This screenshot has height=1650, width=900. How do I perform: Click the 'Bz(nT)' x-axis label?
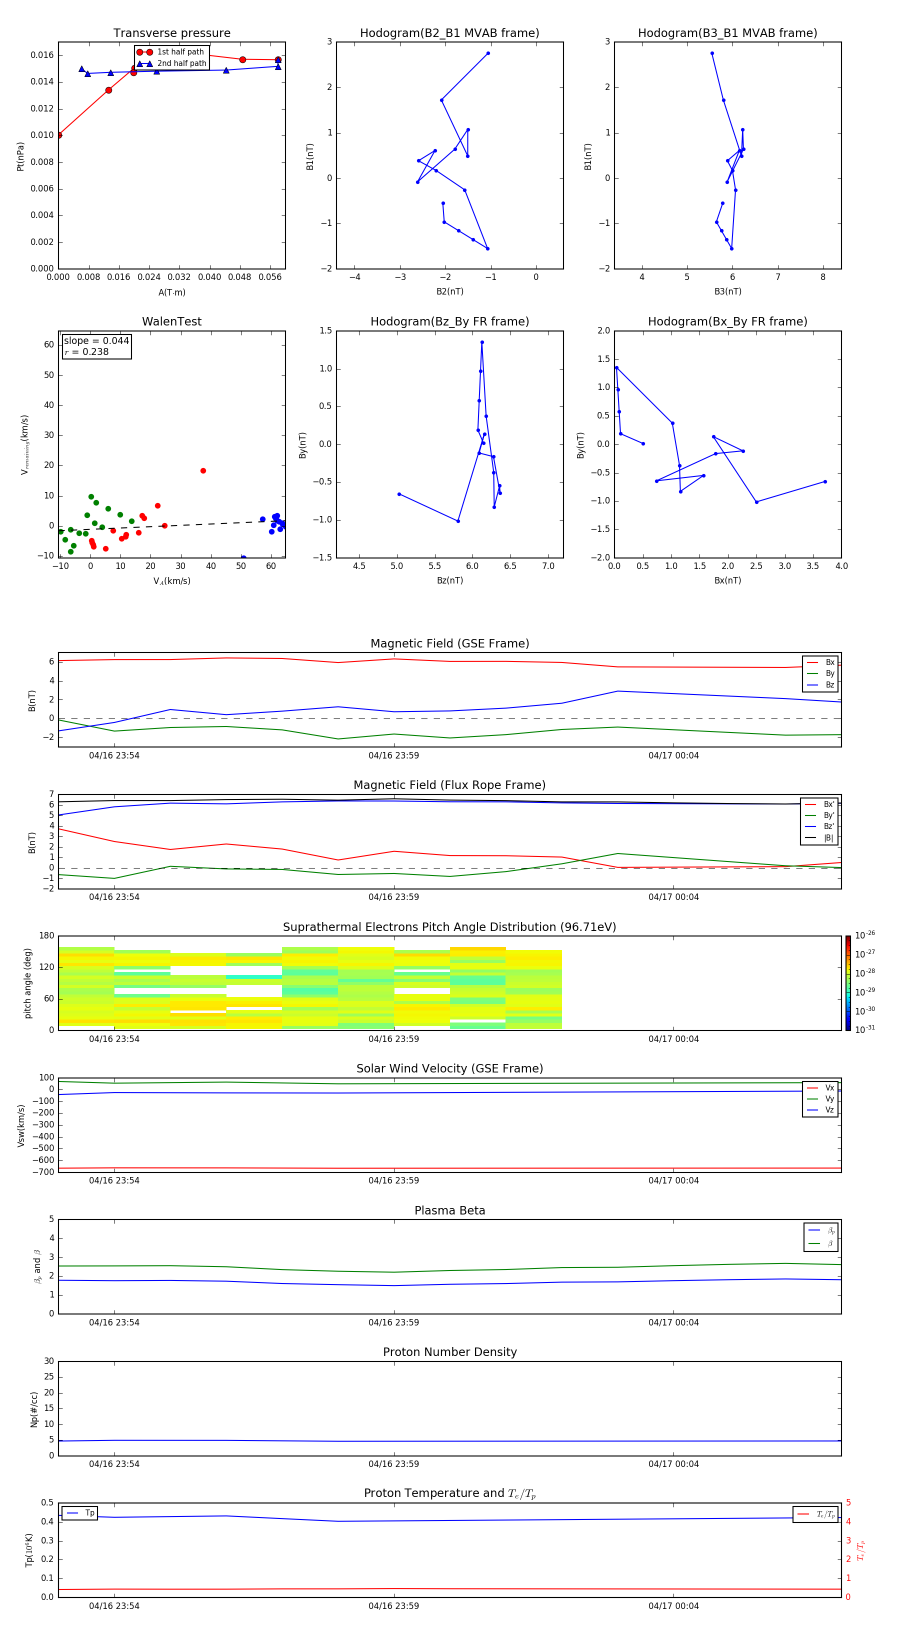coord(449,580)
